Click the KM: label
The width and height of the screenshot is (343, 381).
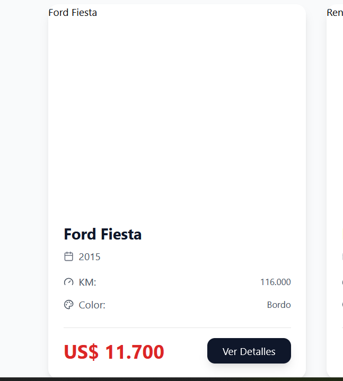(87, 282)
